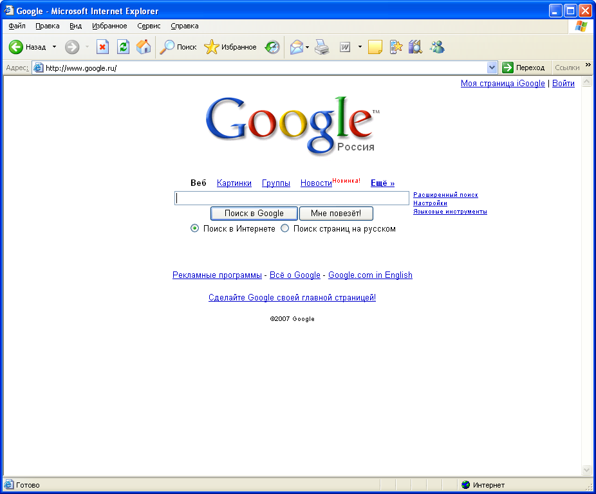Open the Research books icon

tap(415, 47)
